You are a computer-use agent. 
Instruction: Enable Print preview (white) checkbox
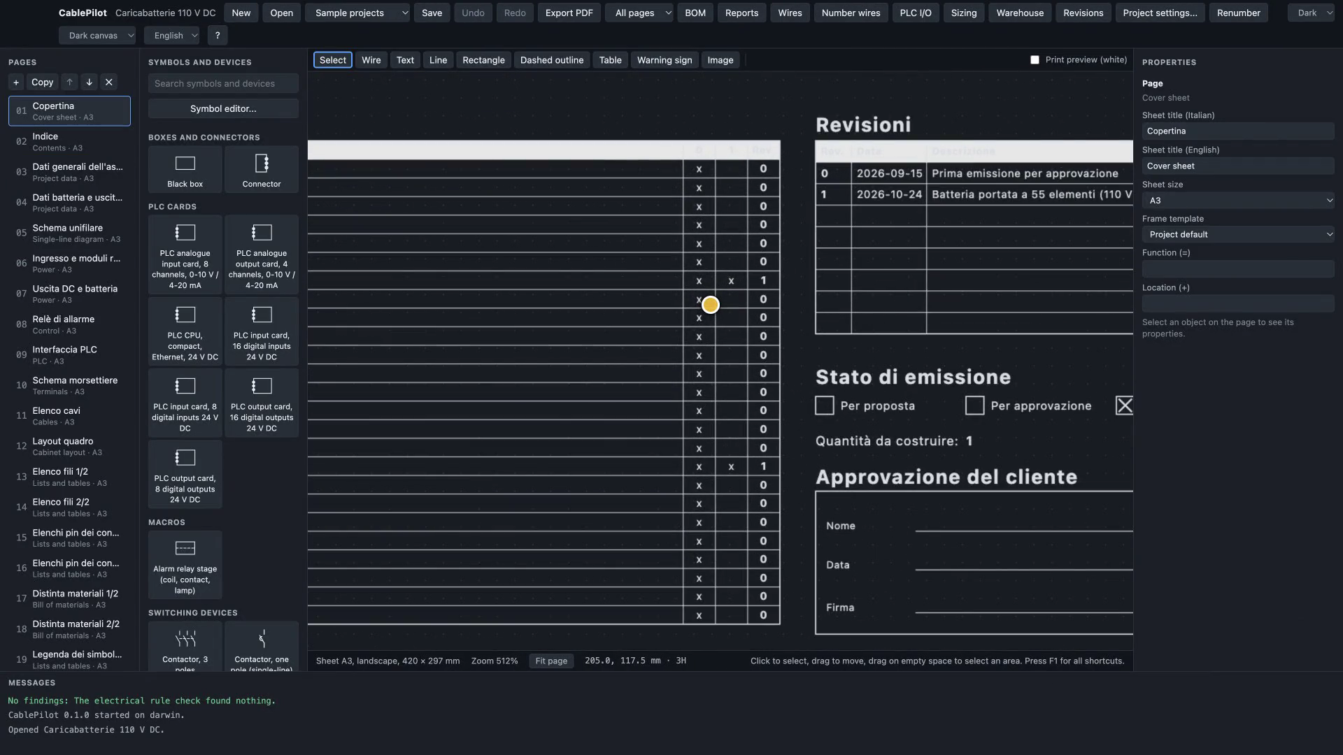[x=1035, y=60]
